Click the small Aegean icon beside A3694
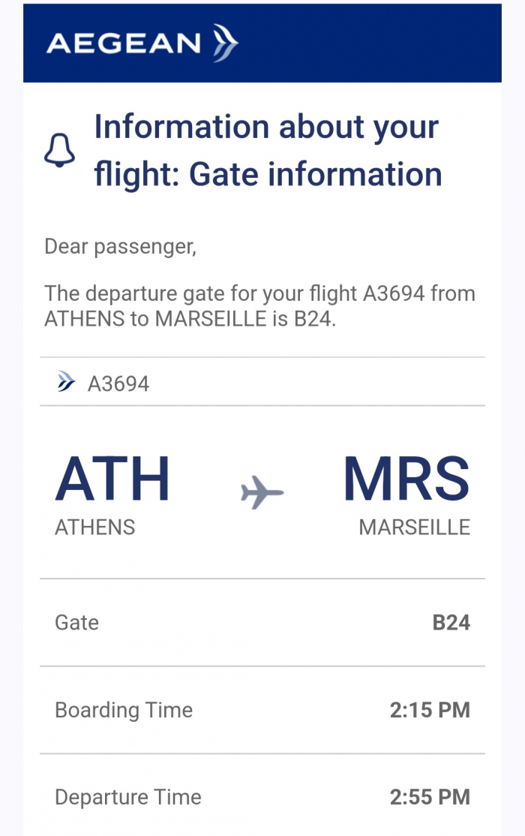This screenshot has width=525, height=836. 66,382
